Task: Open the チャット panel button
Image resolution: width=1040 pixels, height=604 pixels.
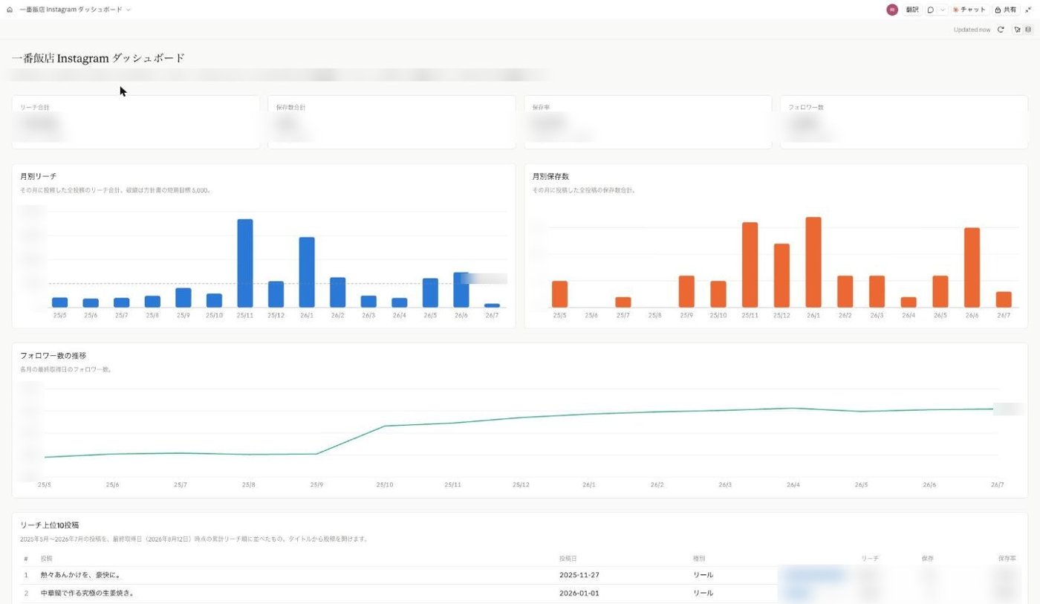Action: [969, 10]
